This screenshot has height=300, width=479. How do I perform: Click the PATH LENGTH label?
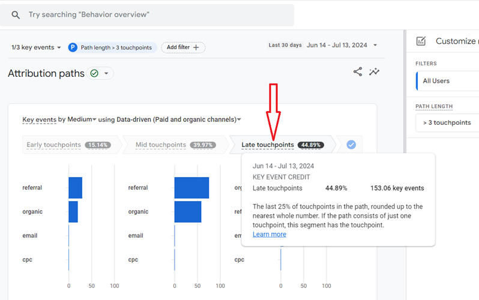tap(434, 106)
